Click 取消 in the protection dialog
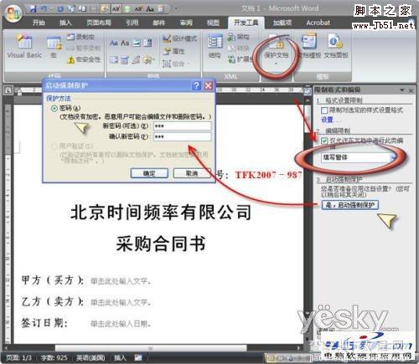Screen dimensions: 419x364 192,173
